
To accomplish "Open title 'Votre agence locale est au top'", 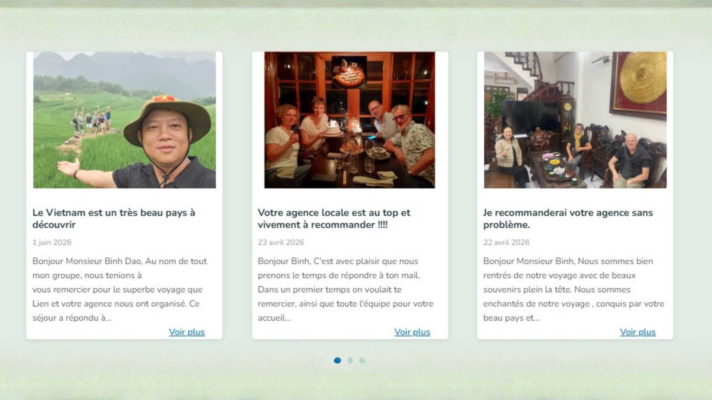I will (x=334, y=219).
